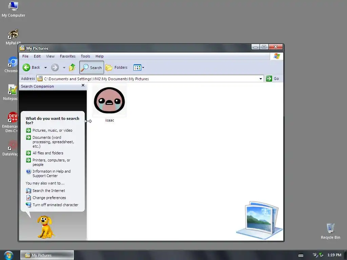Choose All files and folders search

48,153
